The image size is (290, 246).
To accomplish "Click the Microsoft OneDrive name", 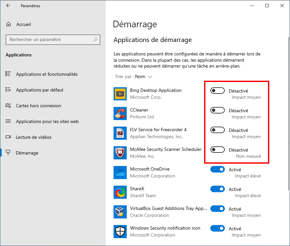I will click(x=150, y=169).
